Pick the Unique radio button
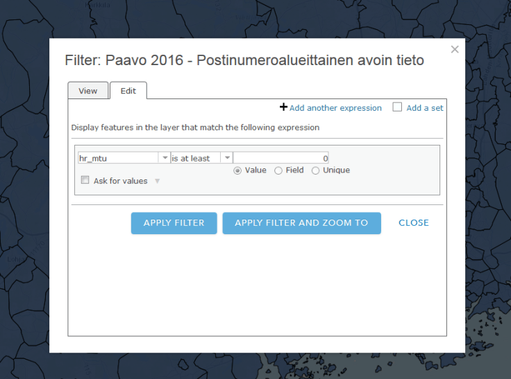Screen dimensions: 511x379 (x=316, y=170)
